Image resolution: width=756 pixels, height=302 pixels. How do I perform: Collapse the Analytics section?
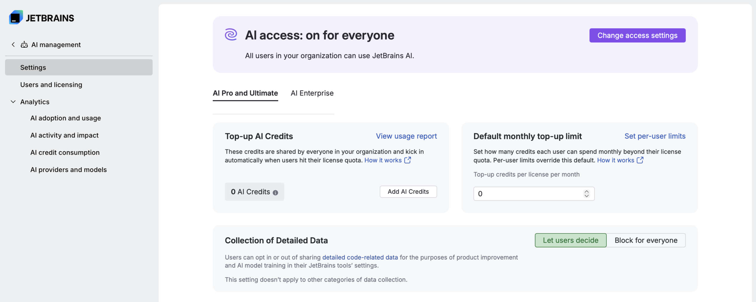click(13, 102)
